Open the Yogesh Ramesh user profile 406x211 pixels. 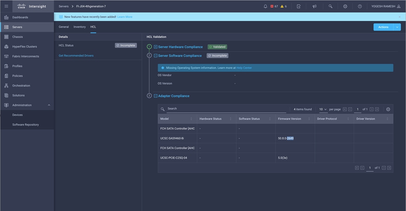click(386, 6)
